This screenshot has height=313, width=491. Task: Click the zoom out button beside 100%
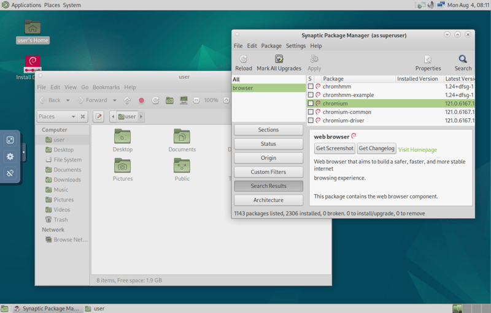coord(196,100)
